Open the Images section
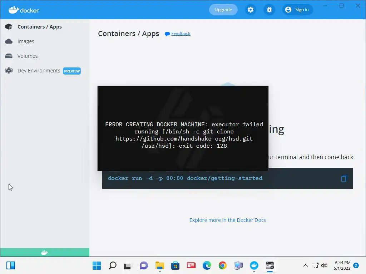 pyautogui.click(x=26, y=41)
